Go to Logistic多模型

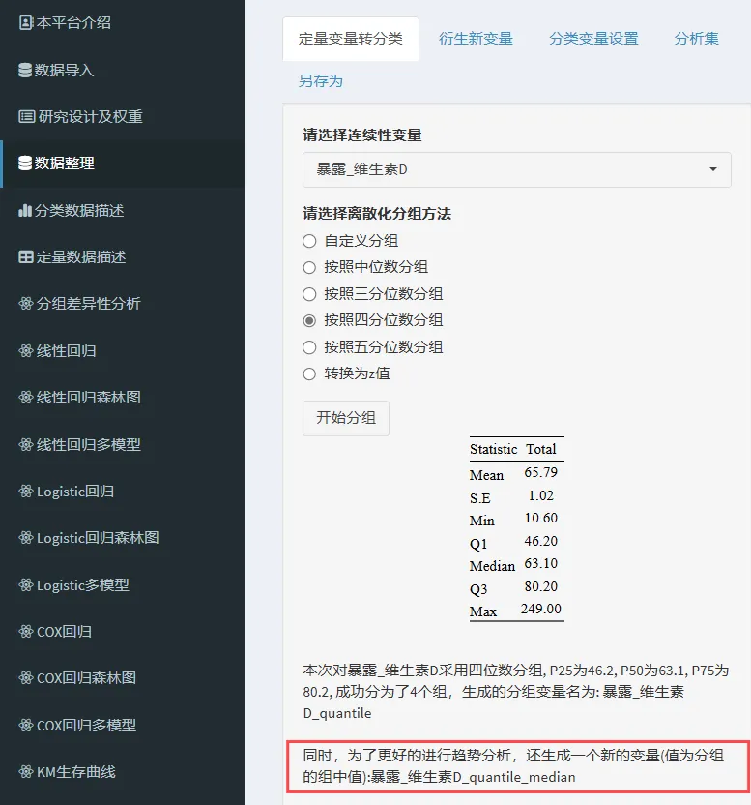coord(122,584)
